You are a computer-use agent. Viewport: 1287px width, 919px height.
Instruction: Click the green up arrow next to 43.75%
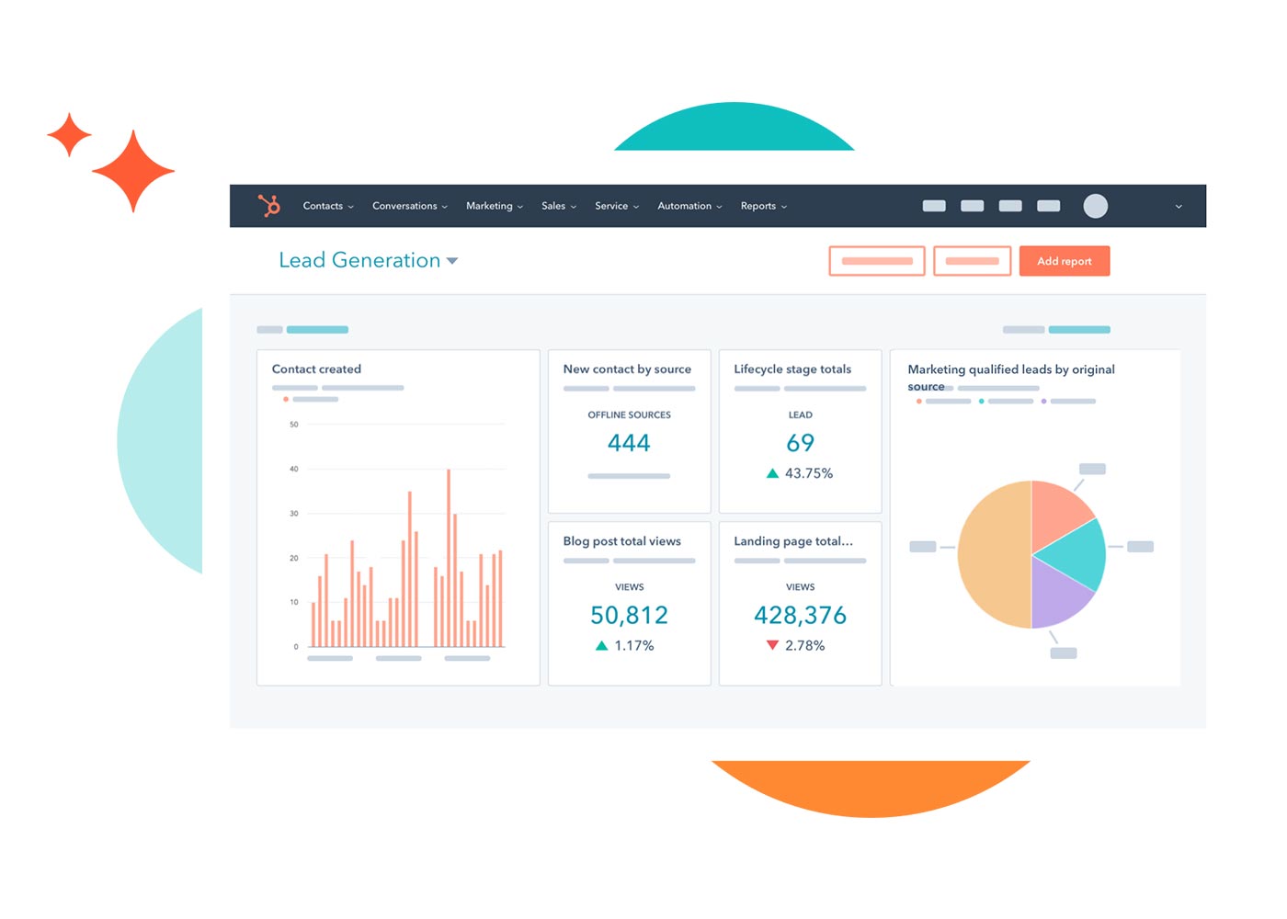772,473
